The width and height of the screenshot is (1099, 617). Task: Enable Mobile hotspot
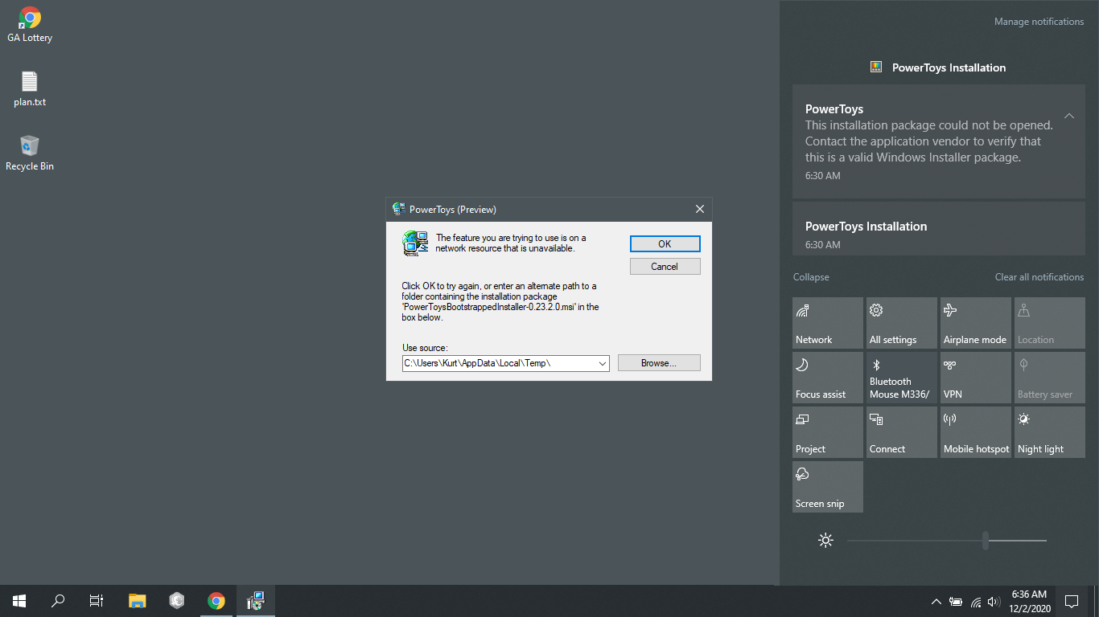pos(975,431)
